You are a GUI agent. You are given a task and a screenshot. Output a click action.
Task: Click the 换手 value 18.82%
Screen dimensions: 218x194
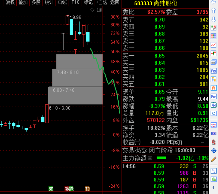(156, 128)
